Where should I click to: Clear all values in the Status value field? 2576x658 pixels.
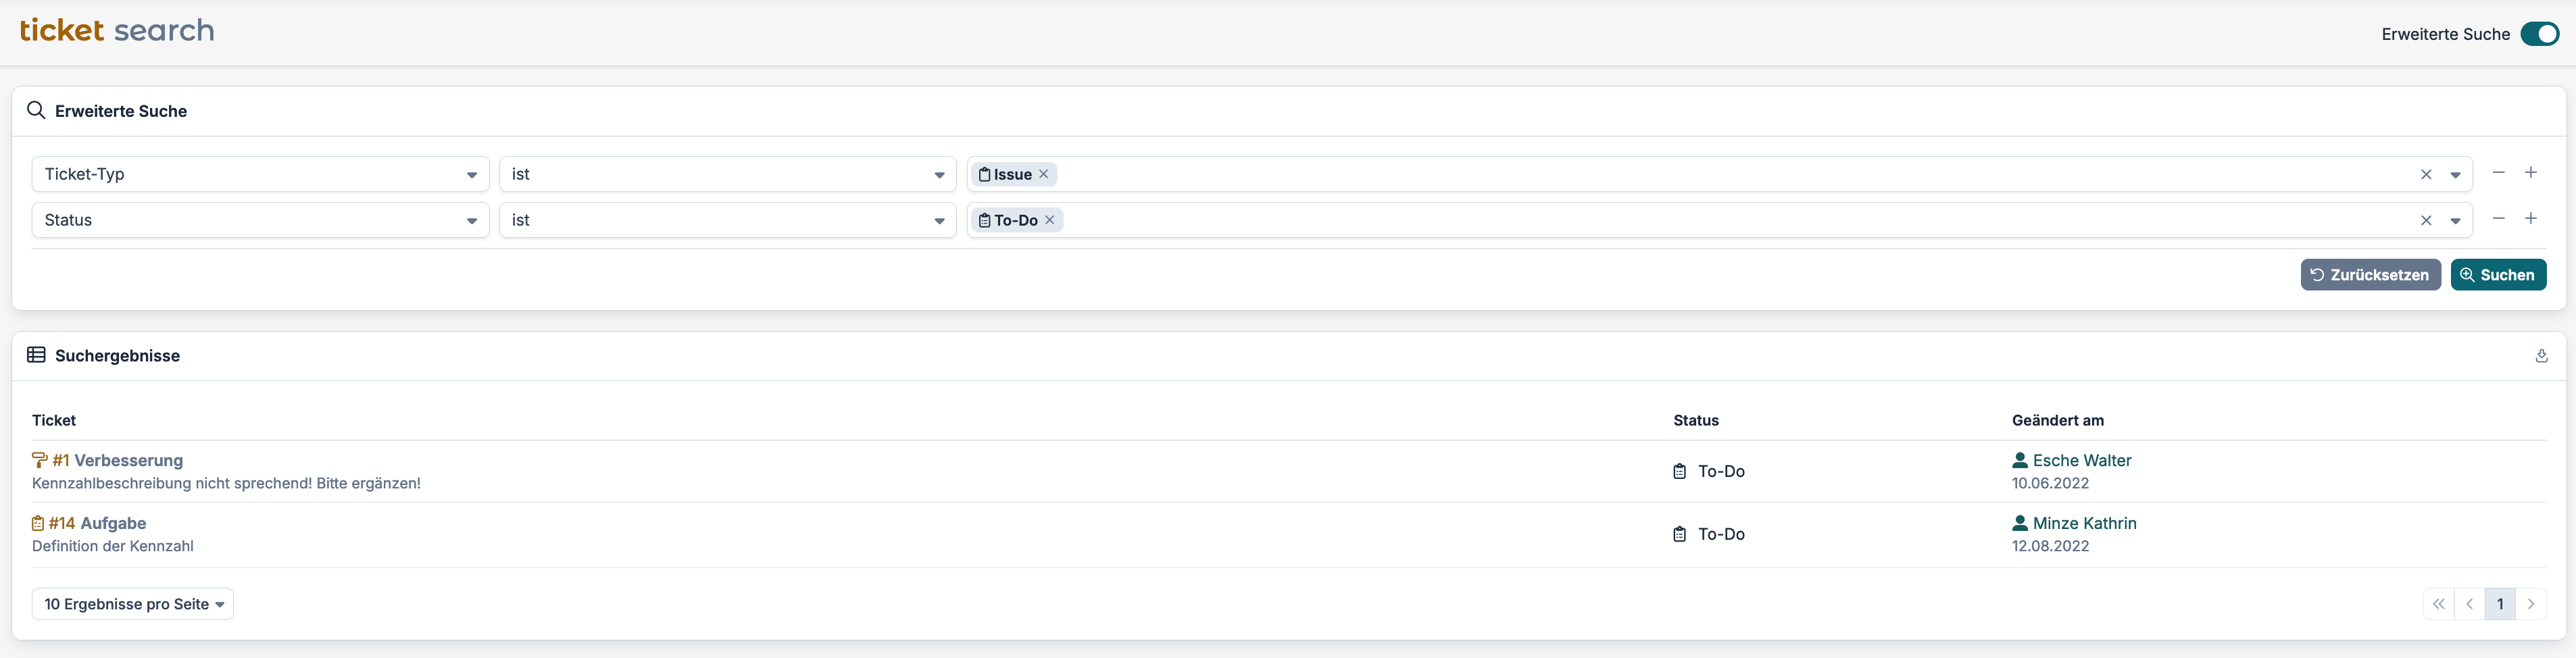pos(2425,221)
